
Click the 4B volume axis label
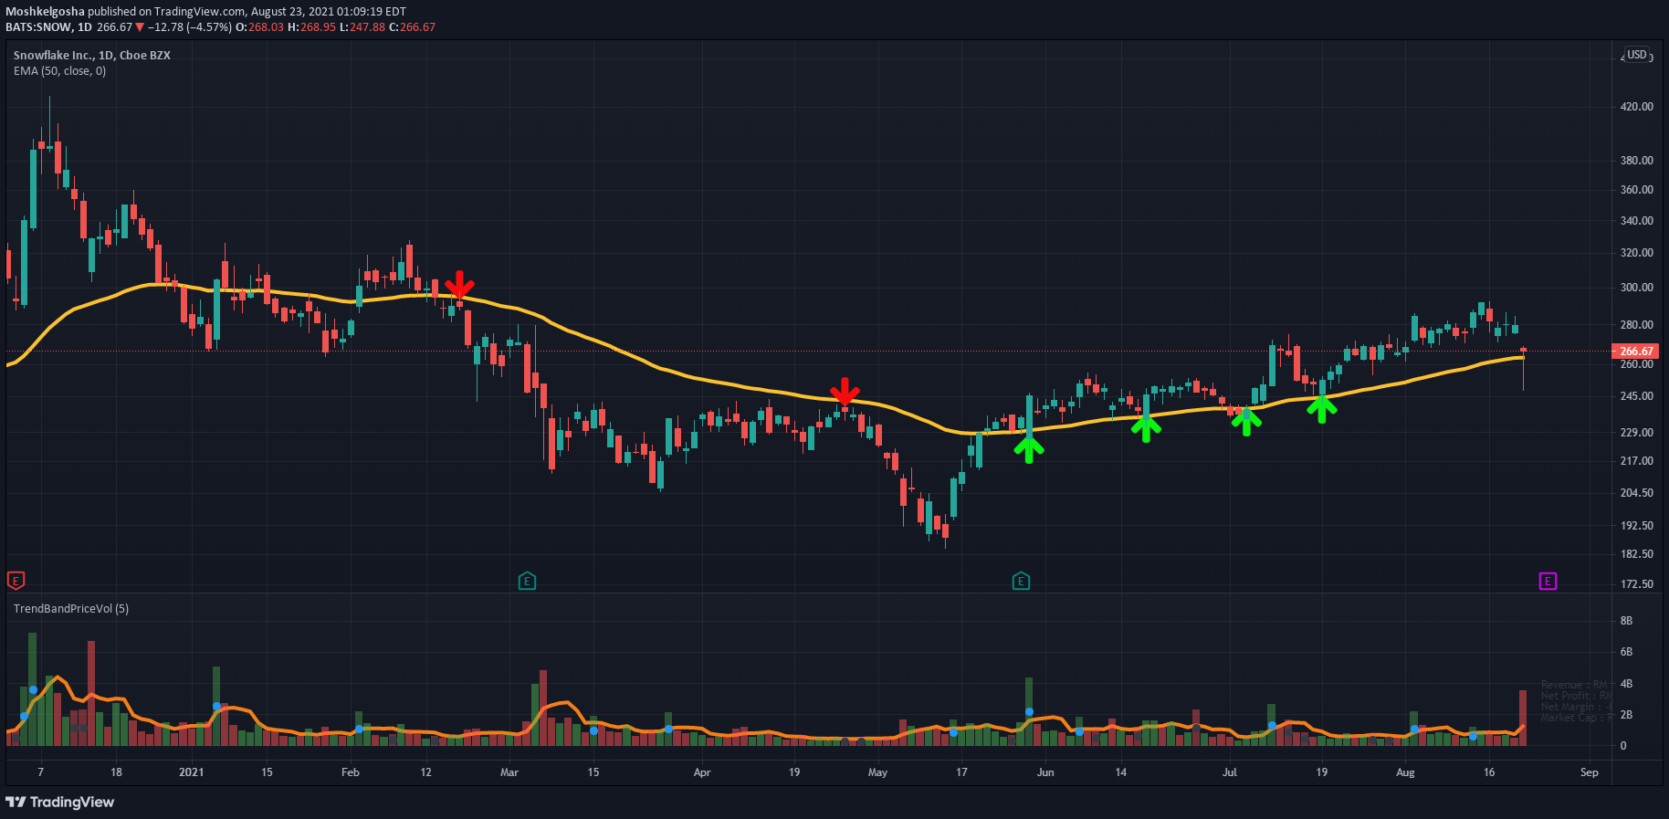pos(1626,684)
